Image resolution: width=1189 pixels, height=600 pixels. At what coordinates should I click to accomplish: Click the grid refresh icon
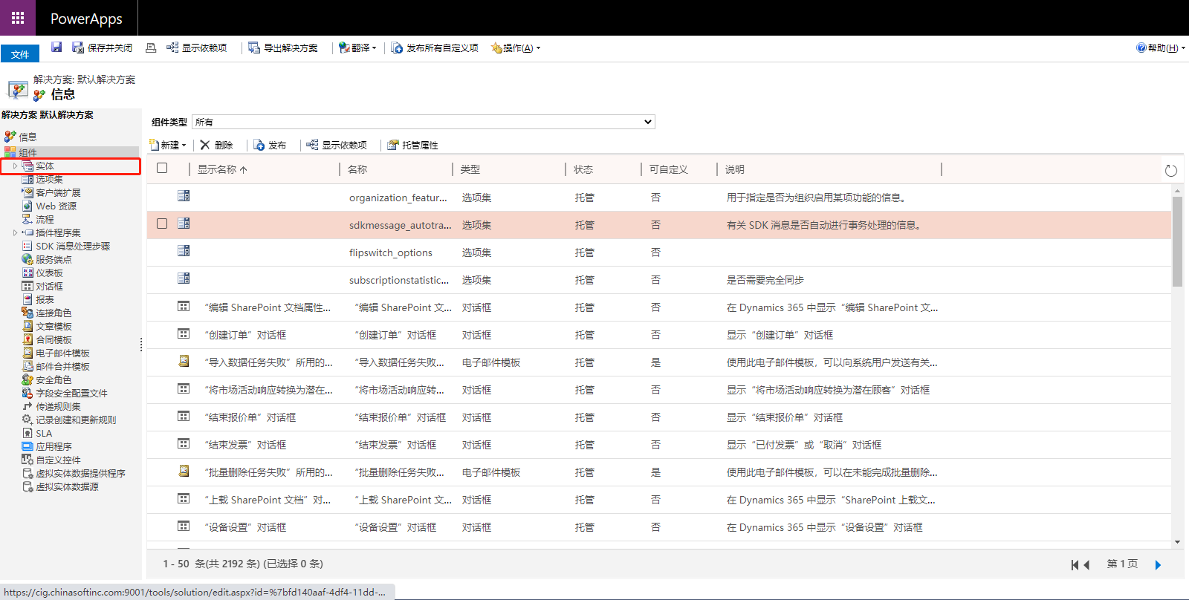click(1171, 171)
